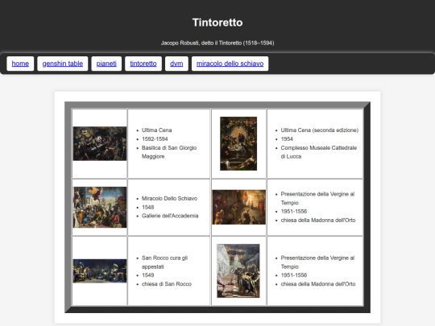This screenshot has width=435, height=326.
Task: Open the pianeti link
Action: coord(106,64)
